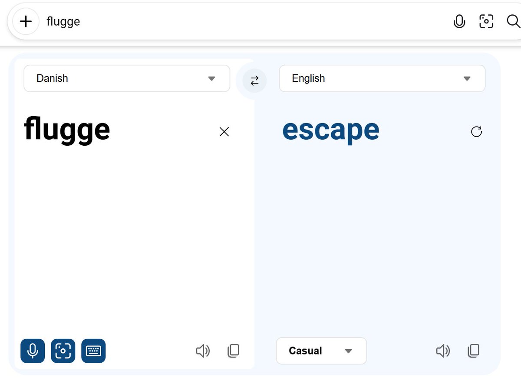
Task: Swap Danish and English languages
Action: click(x=254, y=80)
